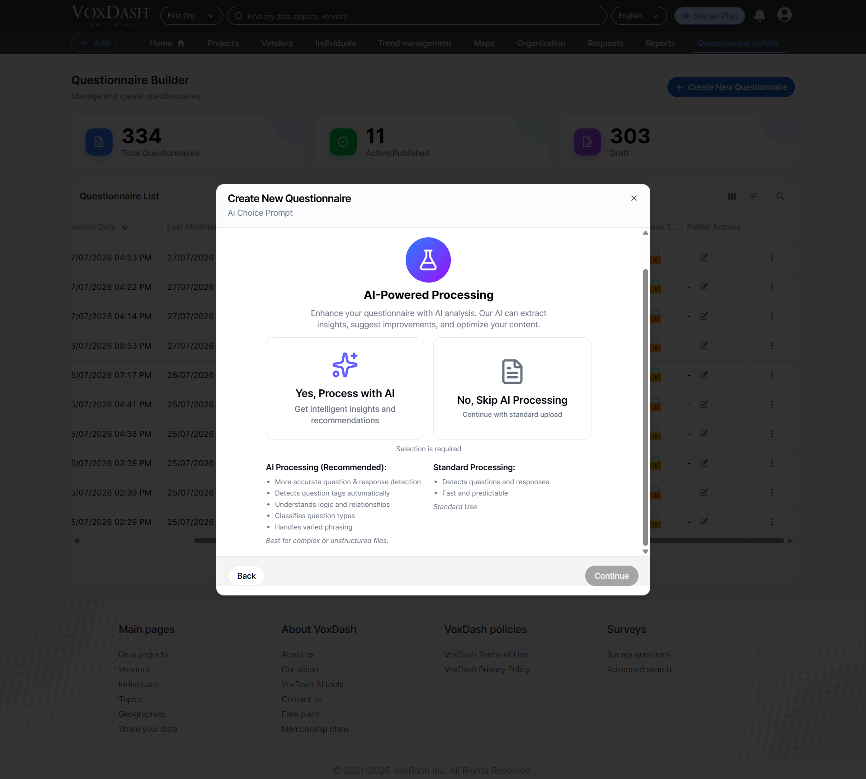
Task: Open the First Org dropdown
Action: point(191,16)
